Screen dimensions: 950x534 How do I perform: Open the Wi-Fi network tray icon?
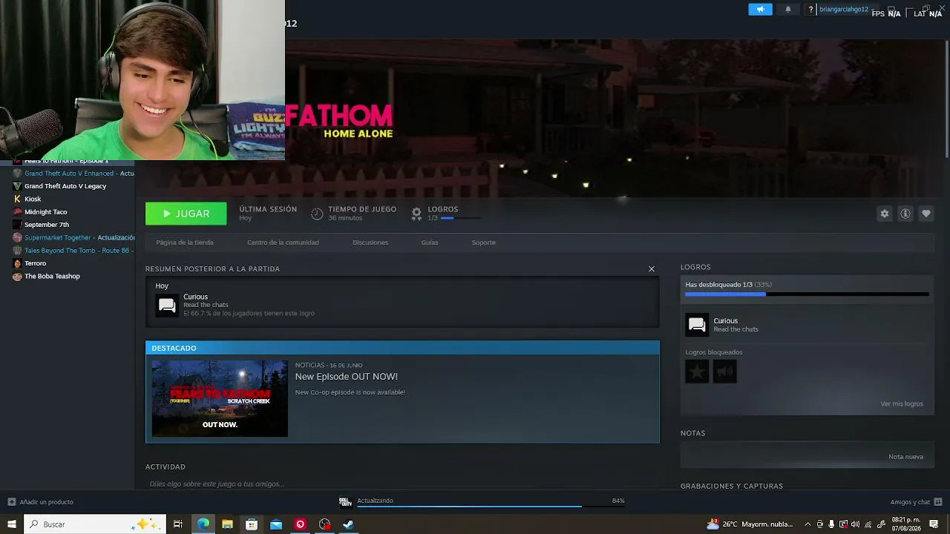pos(868,524)
